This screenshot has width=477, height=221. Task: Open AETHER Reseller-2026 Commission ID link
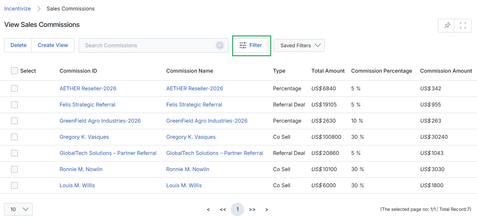(88, 89)
